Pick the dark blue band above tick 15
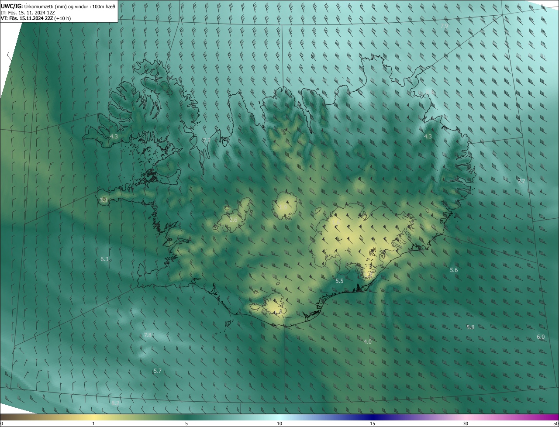Viewport: 559px width, 427px height. coord(373,417)
